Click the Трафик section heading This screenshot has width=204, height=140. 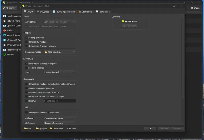pos(27,33)
